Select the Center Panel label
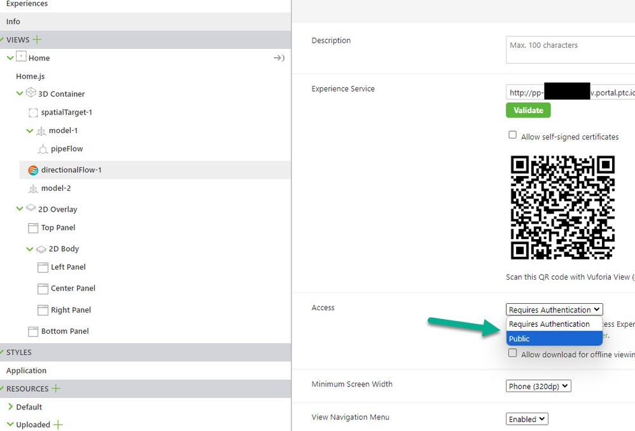The width and height of the screenshot is (635, 431). pyautogui.click(x=73, y=288)
